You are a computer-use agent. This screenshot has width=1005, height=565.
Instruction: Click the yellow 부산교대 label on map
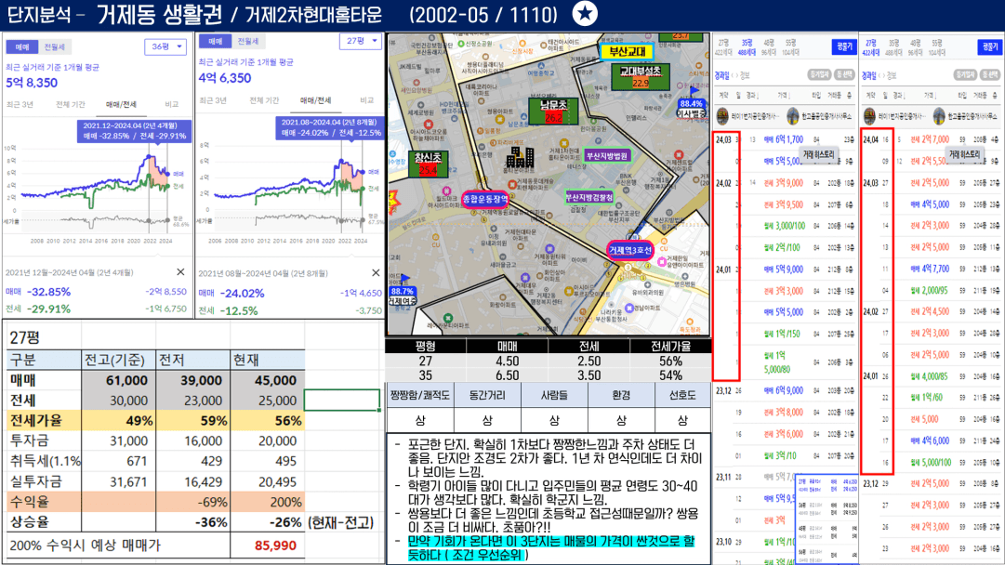tap(627, 51)
